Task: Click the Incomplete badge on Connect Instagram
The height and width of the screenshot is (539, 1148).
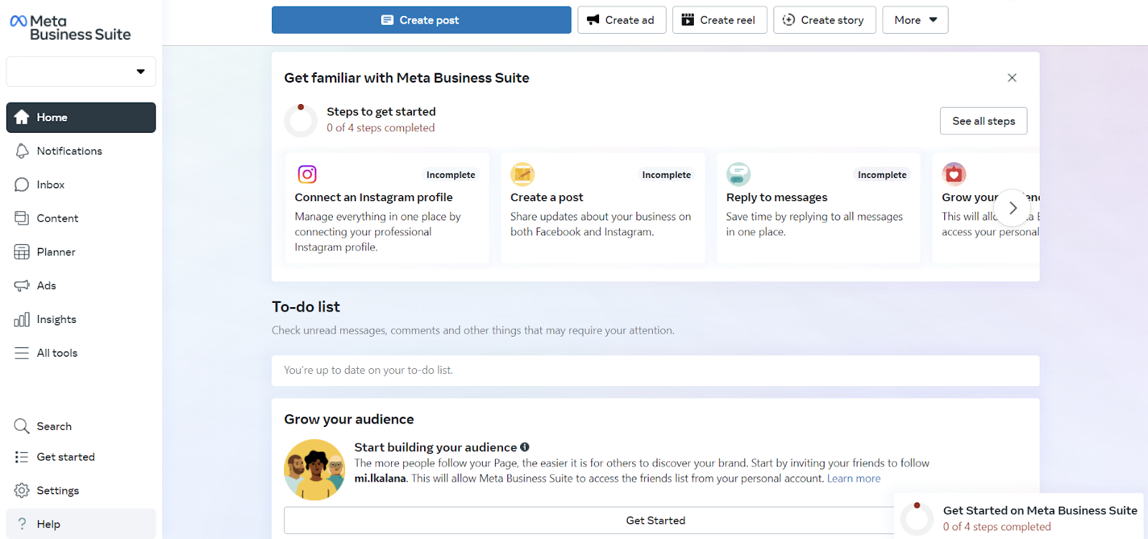Action: point(450,175)
